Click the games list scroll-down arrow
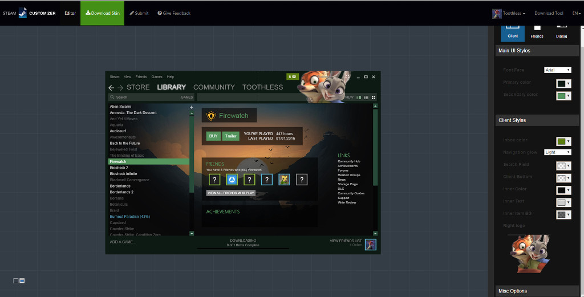Screen dimensions: 584x297 (192, 233)
